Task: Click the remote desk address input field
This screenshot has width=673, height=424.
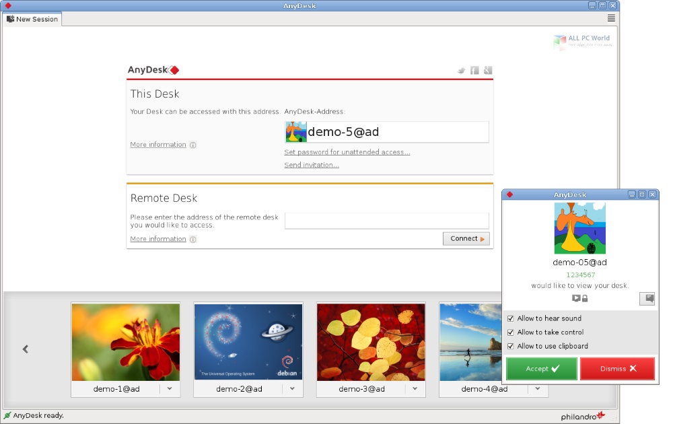Action: (387, 221)
